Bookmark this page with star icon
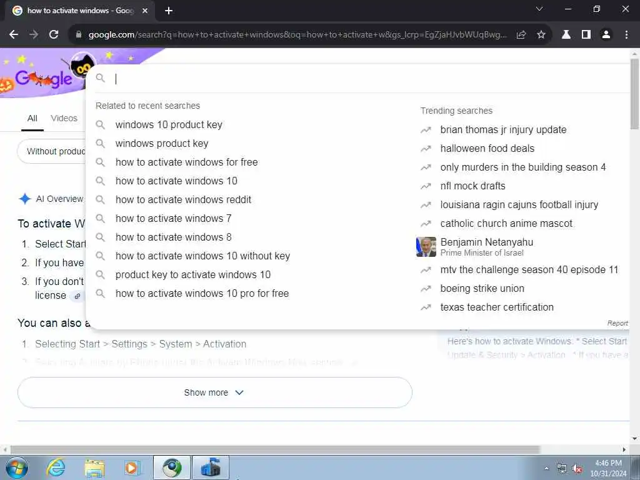 [x=541, y=35]
